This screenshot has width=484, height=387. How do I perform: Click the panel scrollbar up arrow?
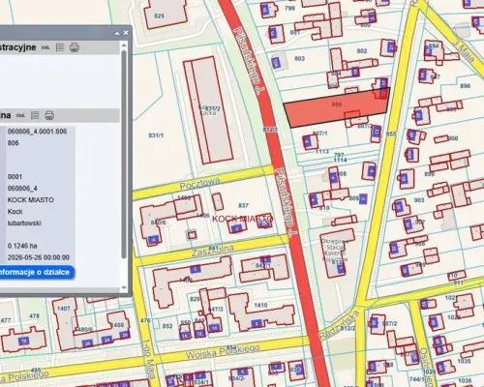(124, 45)
